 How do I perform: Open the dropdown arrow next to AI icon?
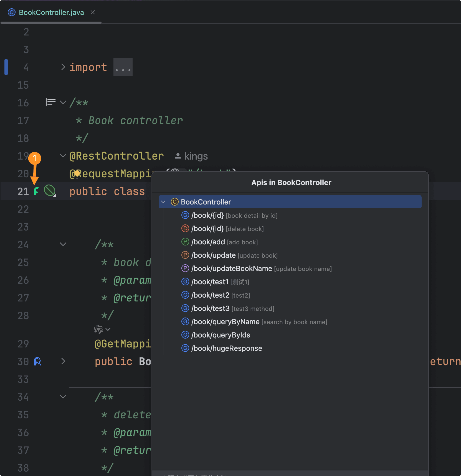click(x=108, y=329)
